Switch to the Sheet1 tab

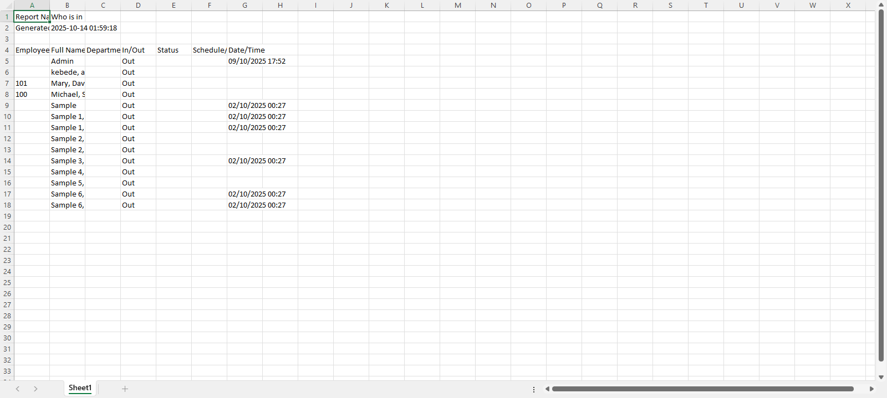pyautogui.click(x=80, y=388)
